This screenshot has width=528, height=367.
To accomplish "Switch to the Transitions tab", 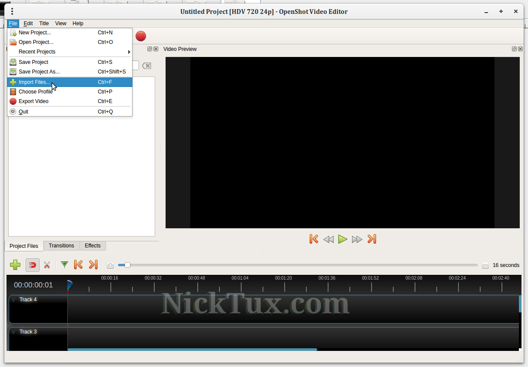I will [61, 246].
